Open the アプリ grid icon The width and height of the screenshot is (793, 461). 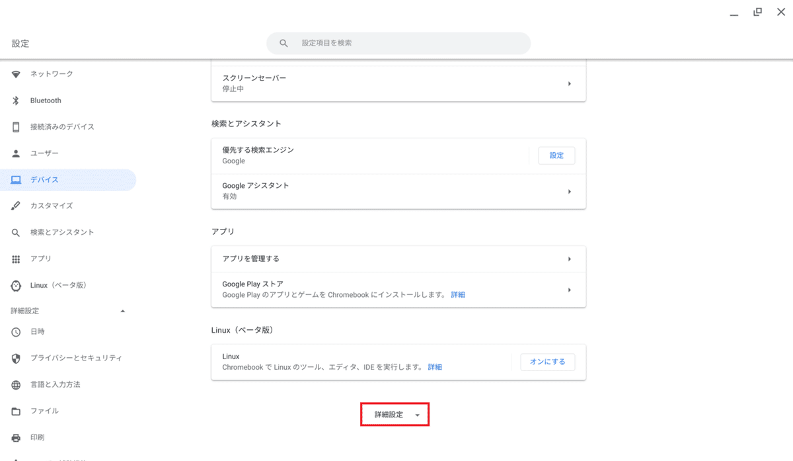coord(16,259)
